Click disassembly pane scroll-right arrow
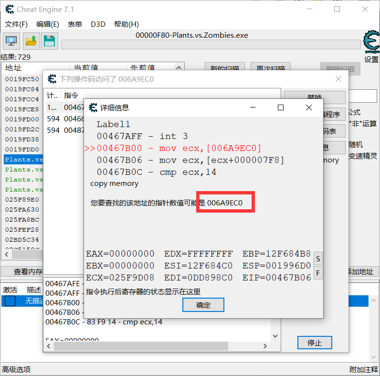The image size is (380, 376). pyautogui.click(x=265, y=346)
